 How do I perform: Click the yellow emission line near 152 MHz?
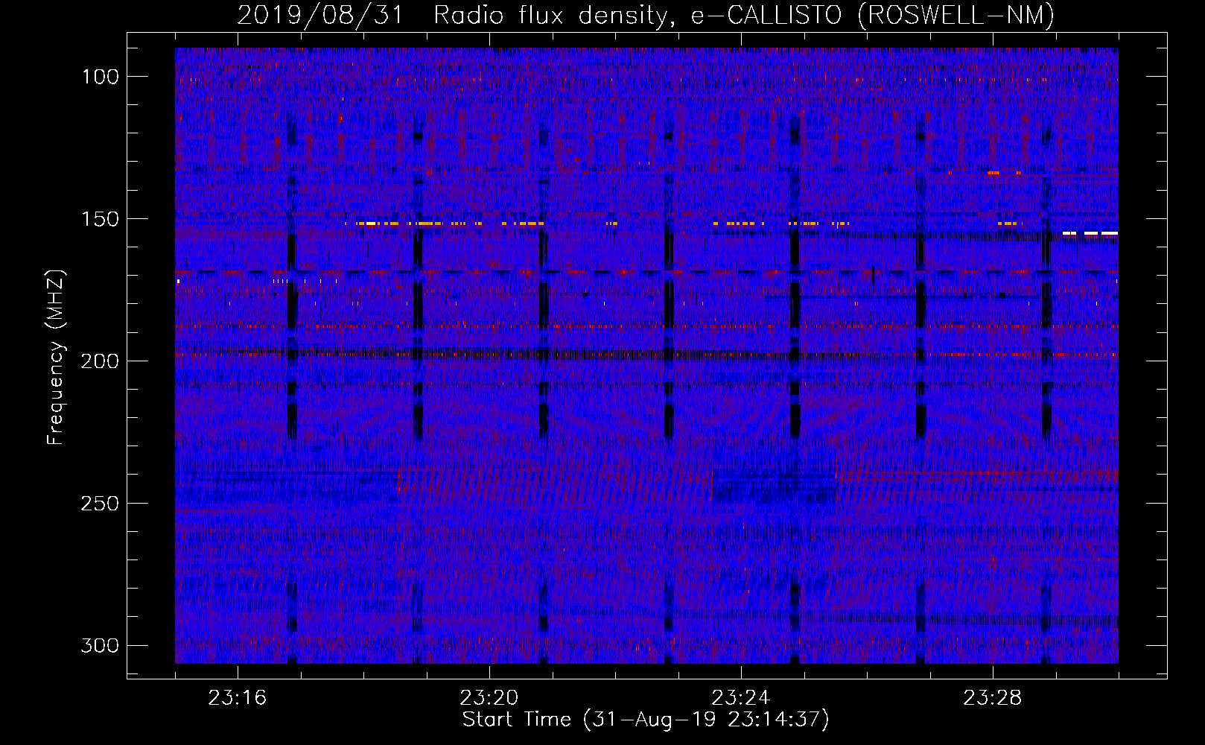pyautogui.click(x=450, y=223)
